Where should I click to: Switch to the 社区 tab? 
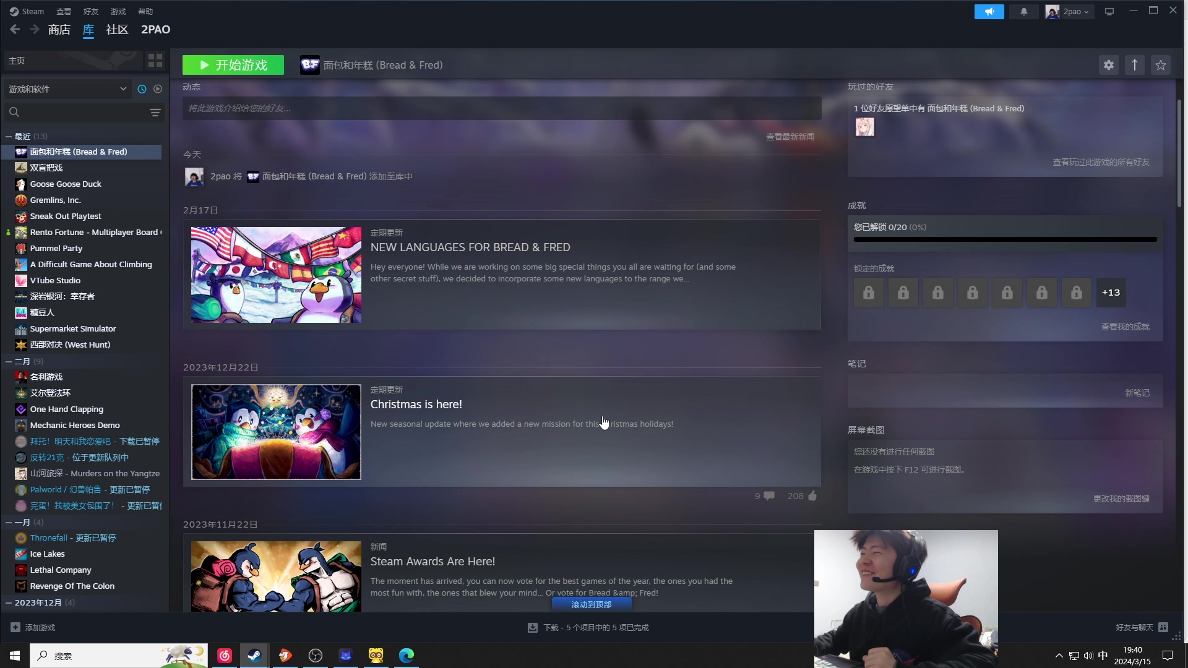(117, 29)
